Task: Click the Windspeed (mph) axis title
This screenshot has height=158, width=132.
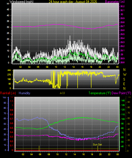Action: 22,2
